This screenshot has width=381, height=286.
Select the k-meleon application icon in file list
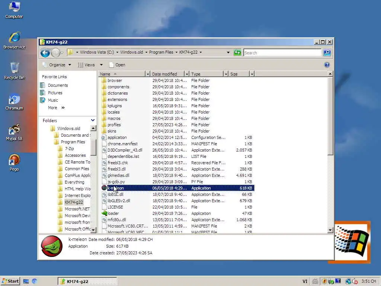pos(104,188)
